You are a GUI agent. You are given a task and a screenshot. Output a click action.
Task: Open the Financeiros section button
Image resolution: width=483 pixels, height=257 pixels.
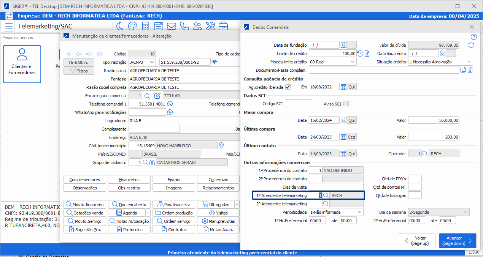click(129, 180)
